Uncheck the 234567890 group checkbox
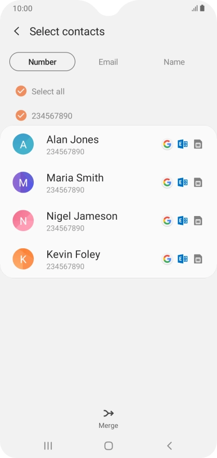 point(21,115)
